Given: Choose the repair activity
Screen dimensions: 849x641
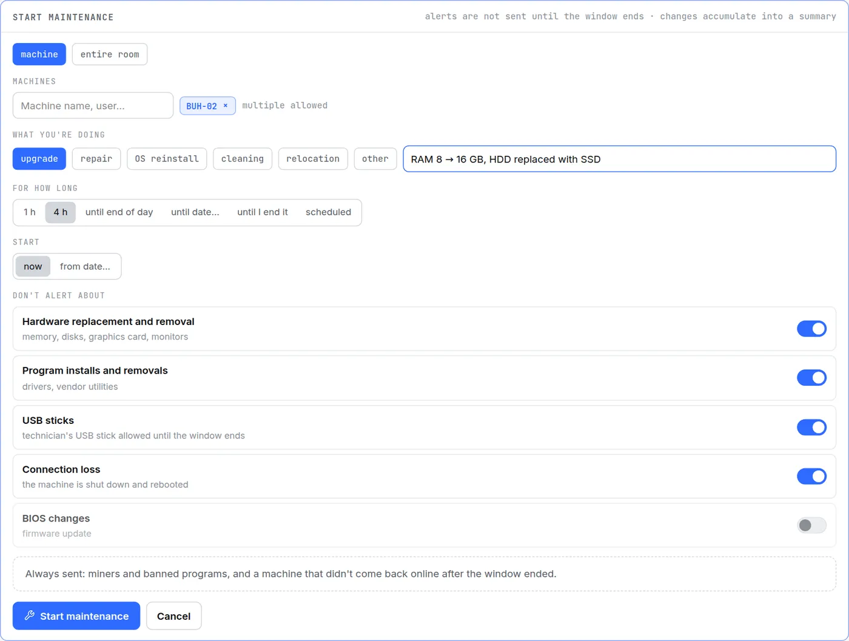Looking at the screenshot, I should (96, 159).
